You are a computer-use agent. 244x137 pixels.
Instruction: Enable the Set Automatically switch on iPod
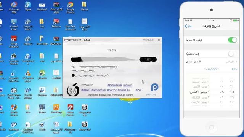pyautogui.click(x=233, y=54)
